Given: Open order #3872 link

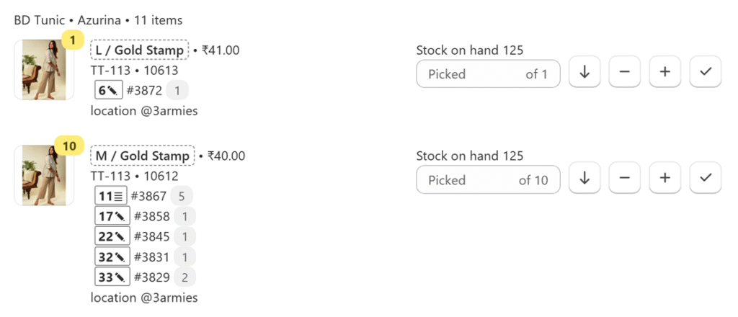Looking at the screenshot, I should [144, 90].
